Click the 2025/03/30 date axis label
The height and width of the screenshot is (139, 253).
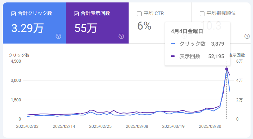[210, 126]
